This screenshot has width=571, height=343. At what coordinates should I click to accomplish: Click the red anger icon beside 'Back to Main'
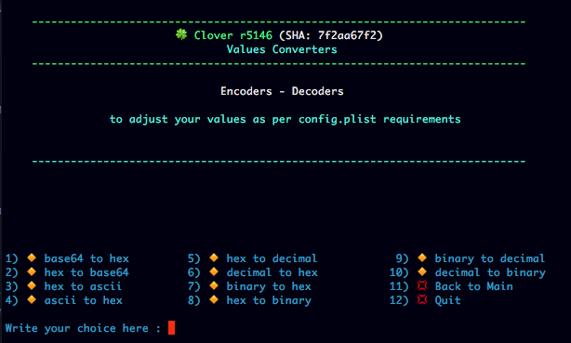[422, 285]
